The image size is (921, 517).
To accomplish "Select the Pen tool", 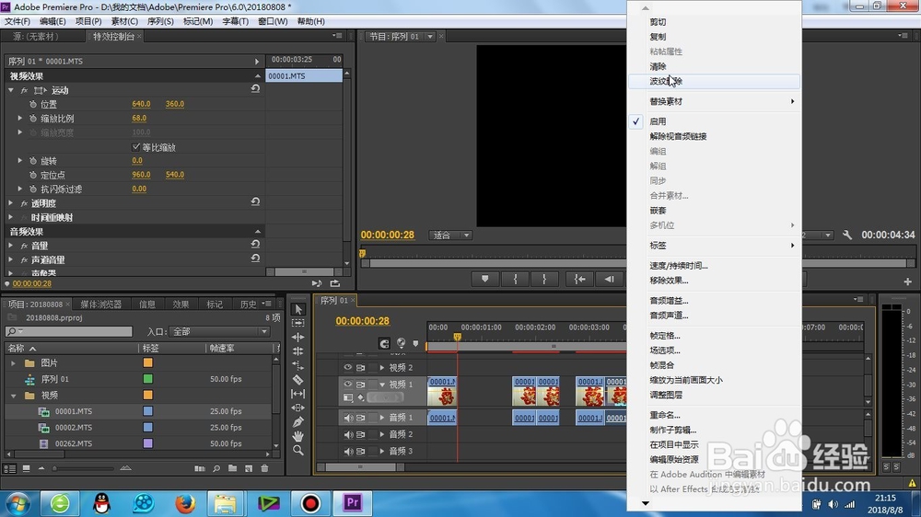I will coord(297,422).
